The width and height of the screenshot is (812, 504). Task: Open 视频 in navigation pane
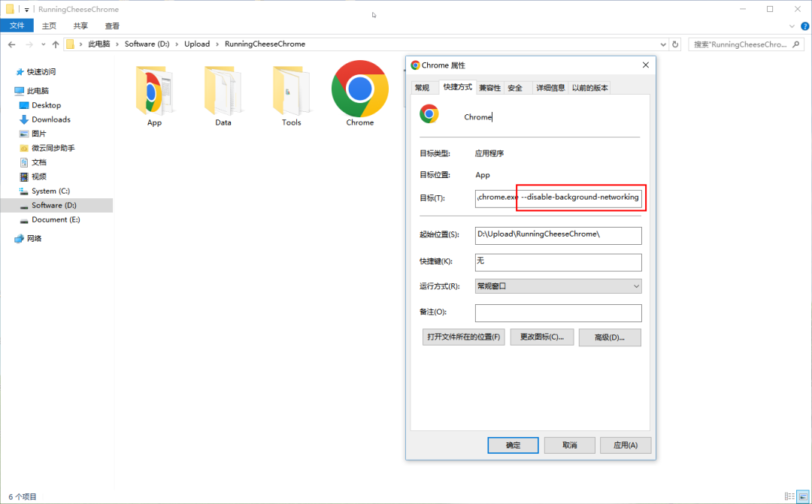tap(39, 177)
